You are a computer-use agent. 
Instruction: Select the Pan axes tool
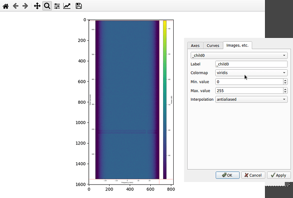[37, 6]
